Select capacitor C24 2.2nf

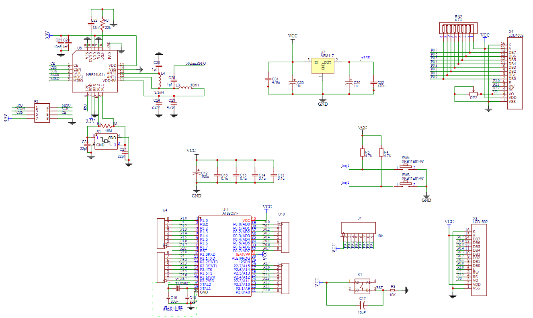click(x=159, y=104)
